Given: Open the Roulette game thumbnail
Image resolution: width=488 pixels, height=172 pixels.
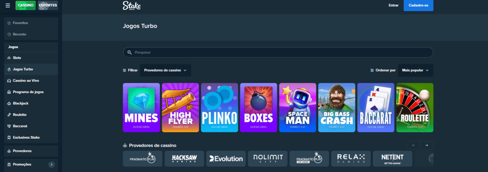Looking at the screenshot, I should click(x=415, y=108).
